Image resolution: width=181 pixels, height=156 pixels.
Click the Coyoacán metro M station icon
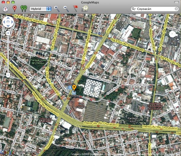74,92
